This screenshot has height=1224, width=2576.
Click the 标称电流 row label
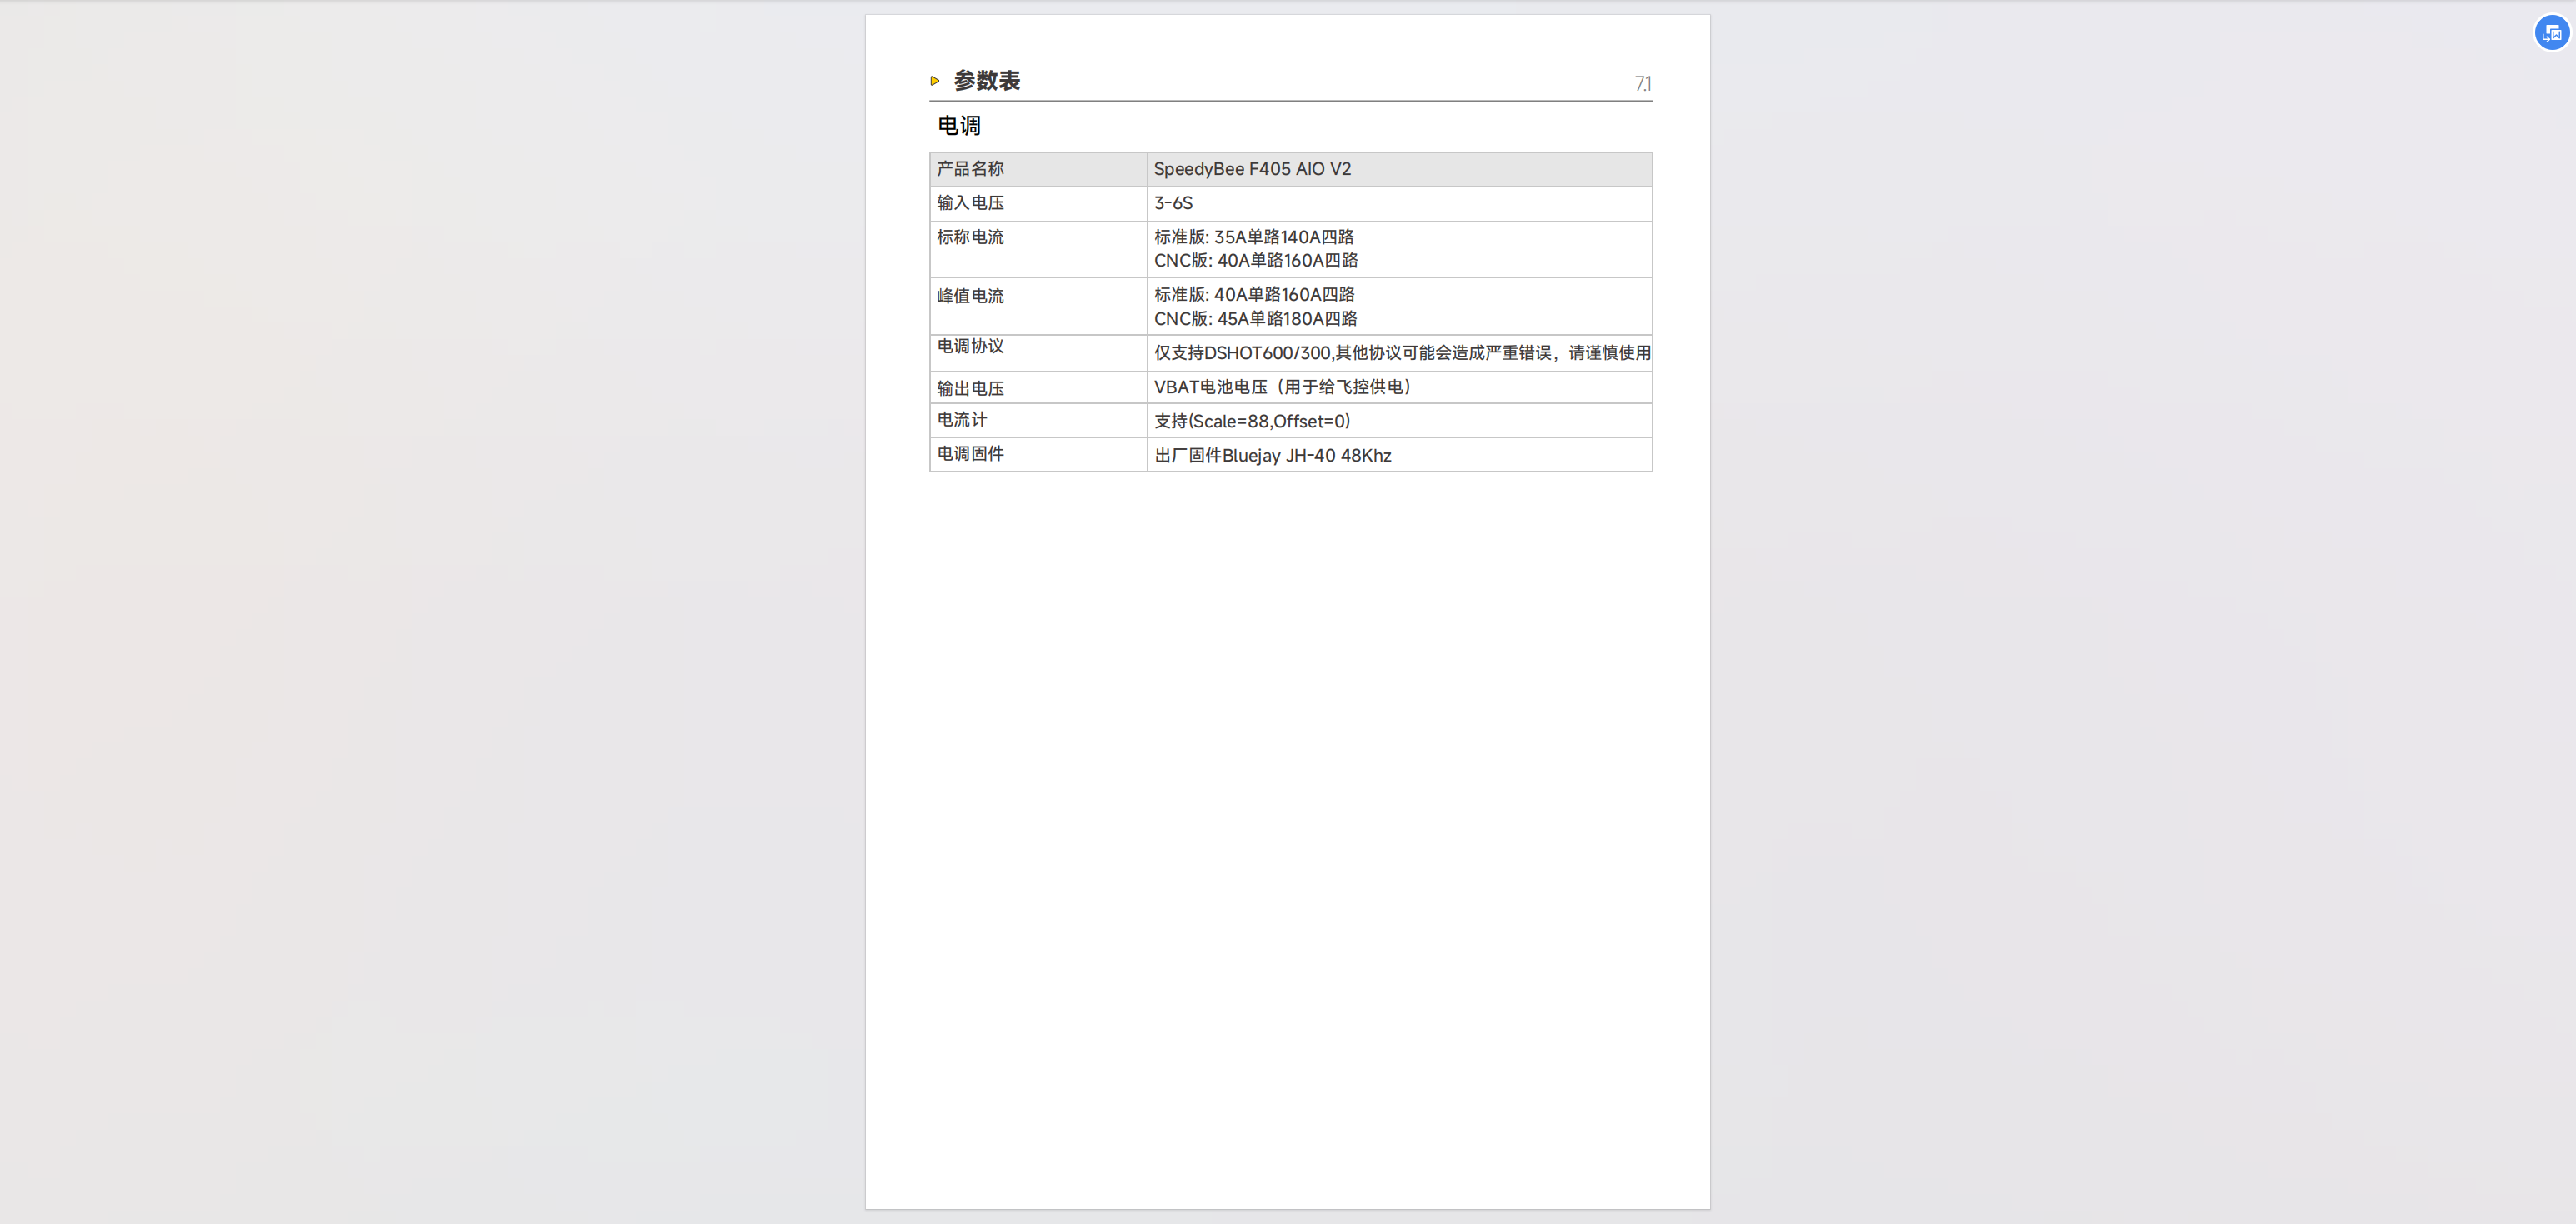[x=970, y=237]
